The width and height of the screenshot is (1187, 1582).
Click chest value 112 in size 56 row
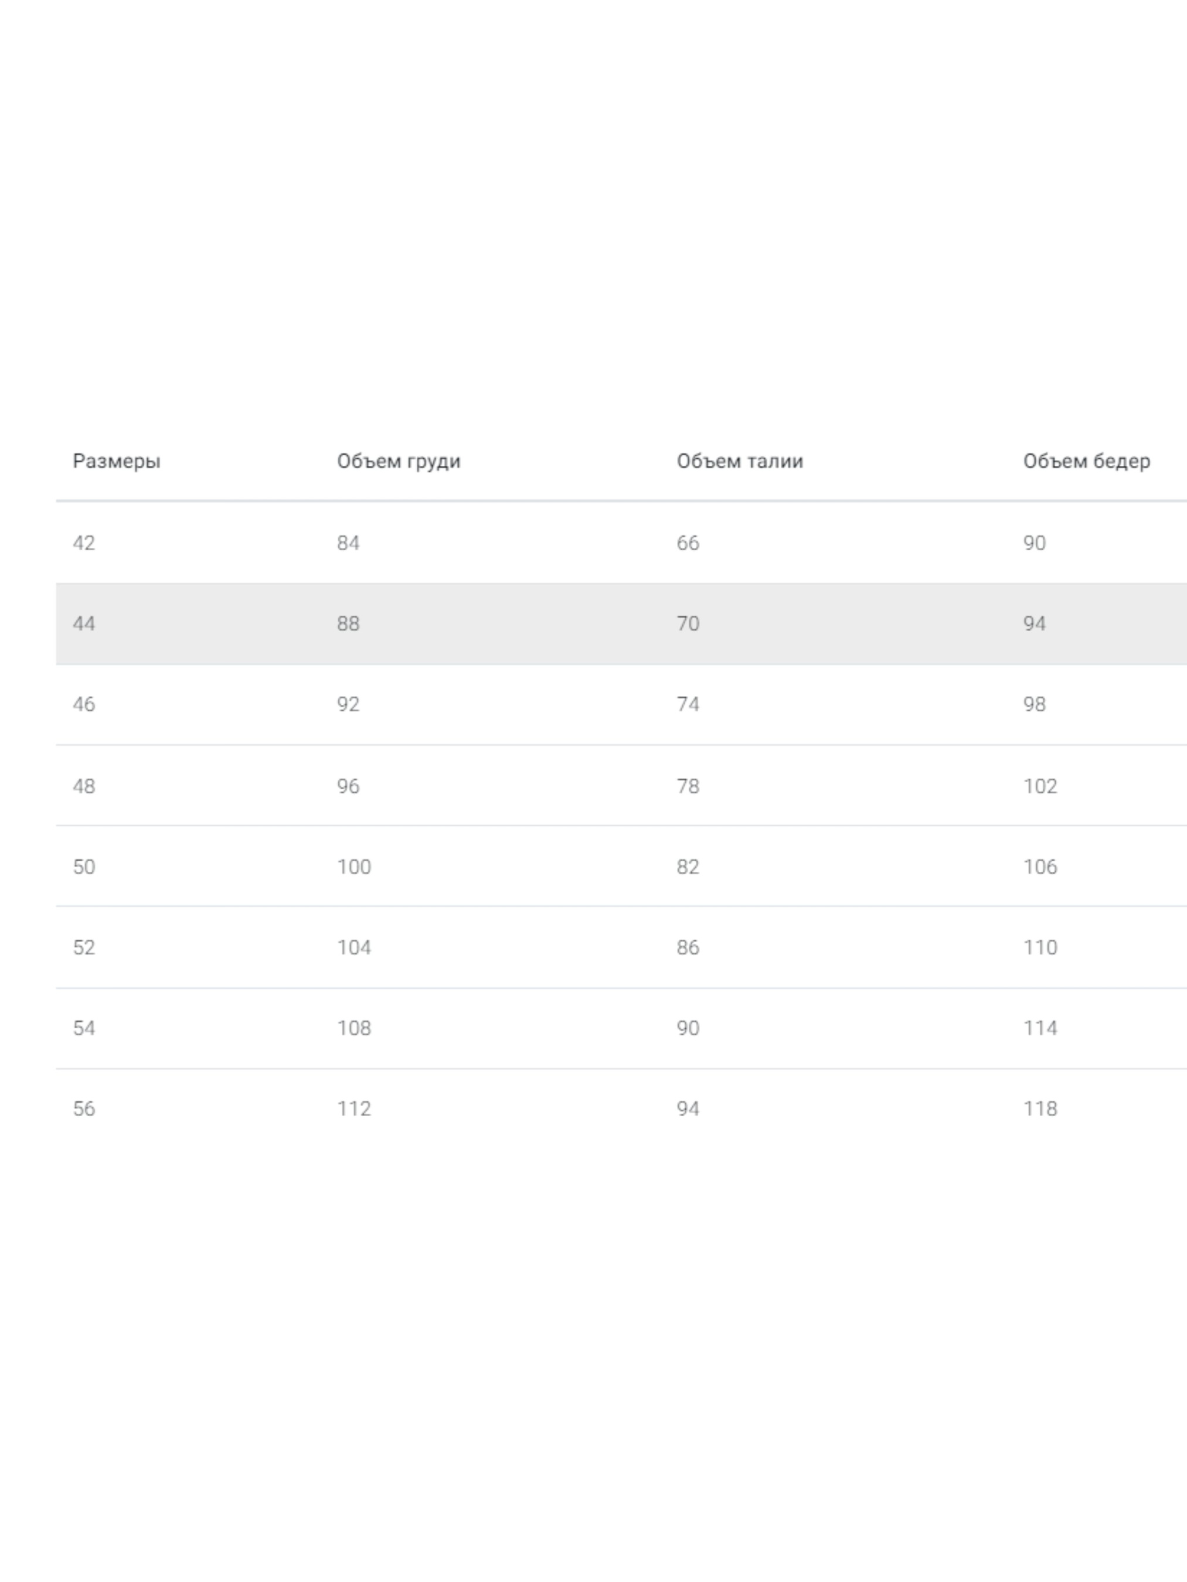353,1109
